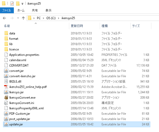Open the ファイル tab
The height and width of the screenshot is (132, 159).
7,10
